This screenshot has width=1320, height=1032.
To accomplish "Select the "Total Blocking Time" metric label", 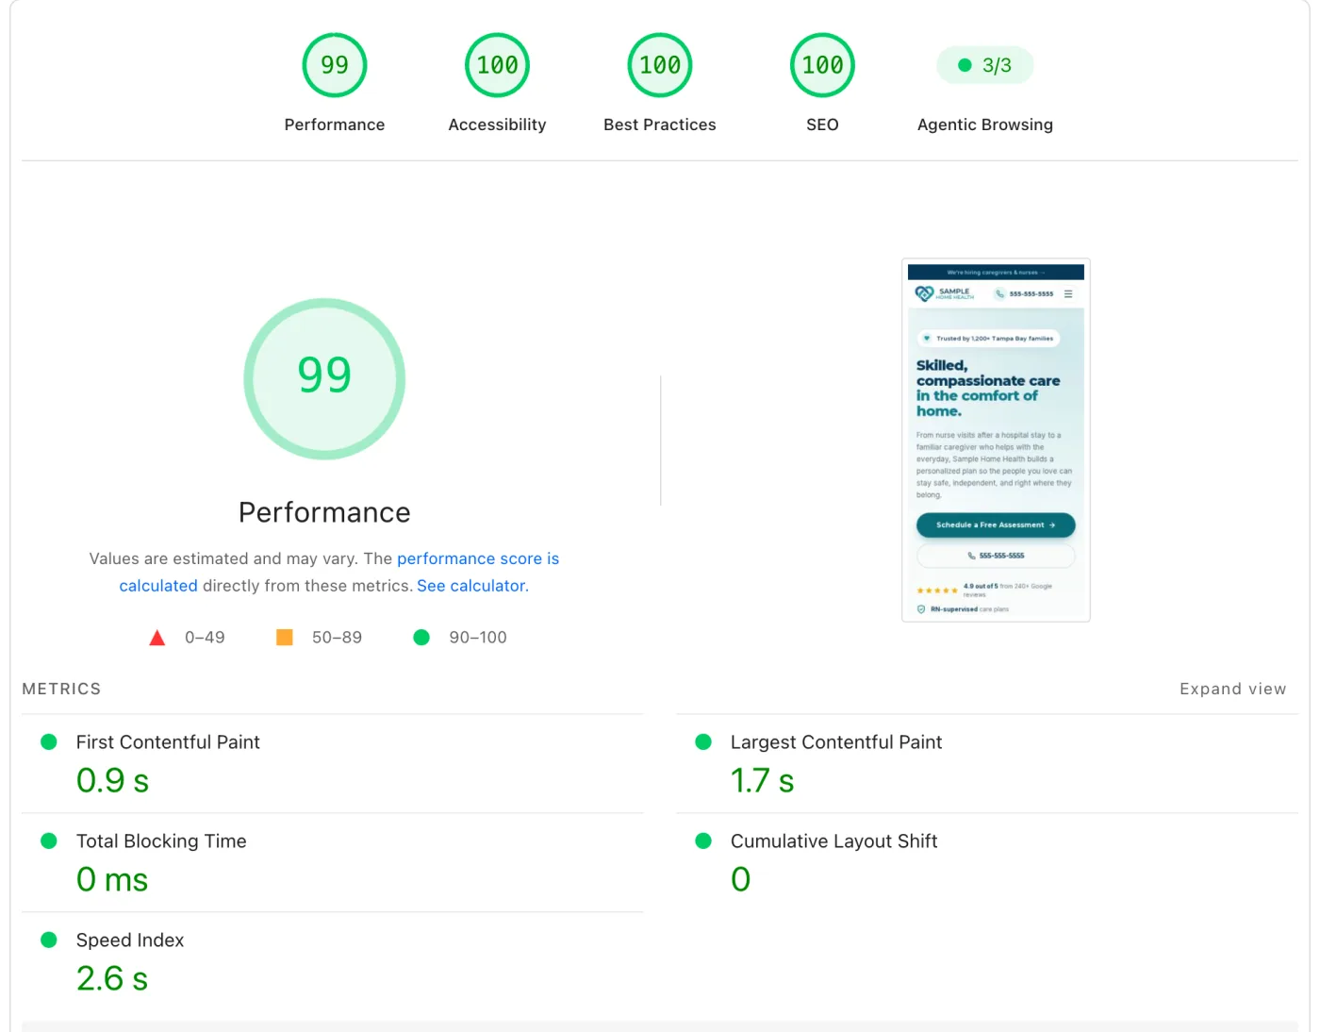I will pos(161,841).
